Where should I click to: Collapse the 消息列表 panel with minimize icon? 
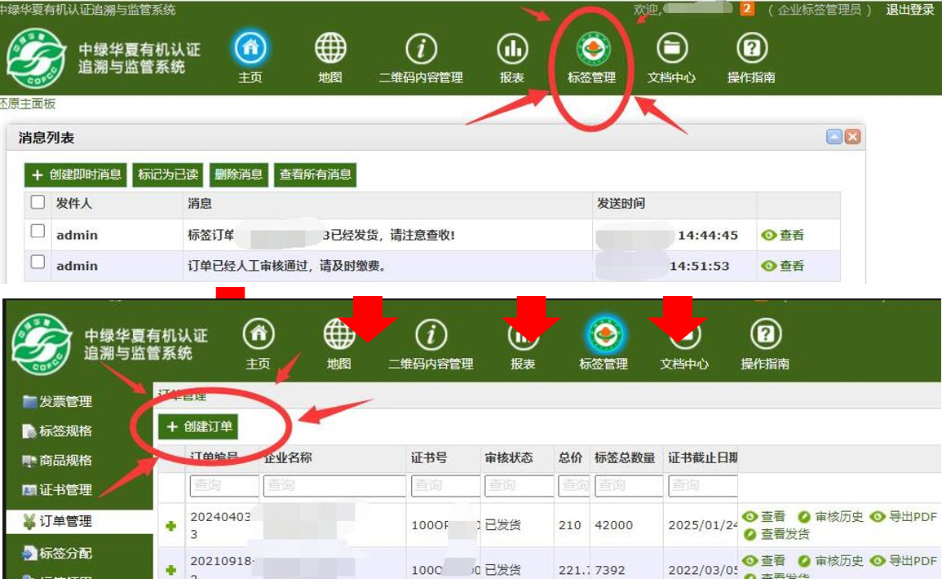[834, 137]
